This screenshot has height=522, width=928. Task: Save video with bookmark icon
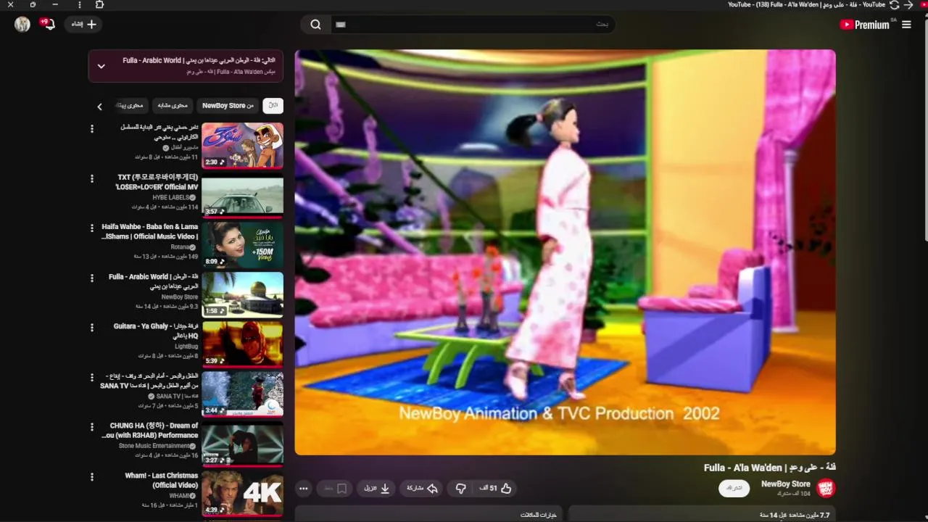click(336, 489)
